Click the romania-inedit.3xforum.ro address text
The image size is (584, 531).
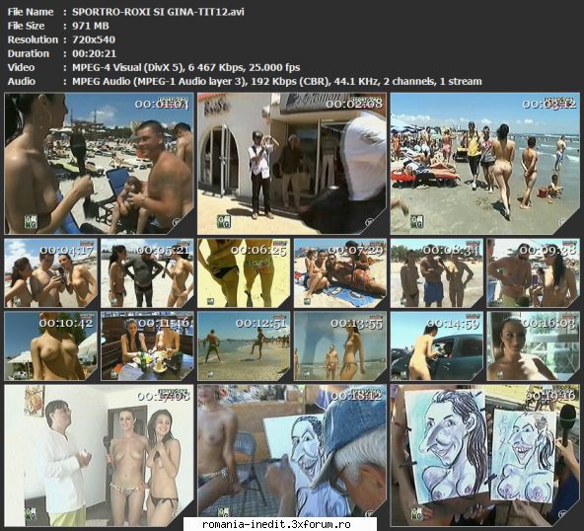click(x=276, y=524)
